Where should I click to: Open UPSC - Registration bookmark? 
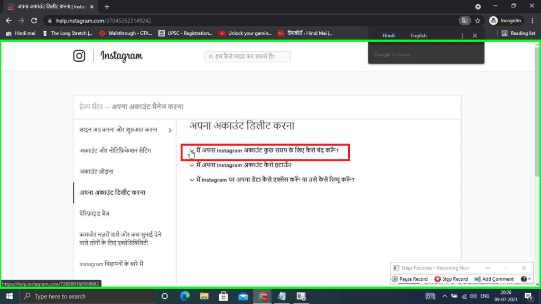[x=185, y=33]
